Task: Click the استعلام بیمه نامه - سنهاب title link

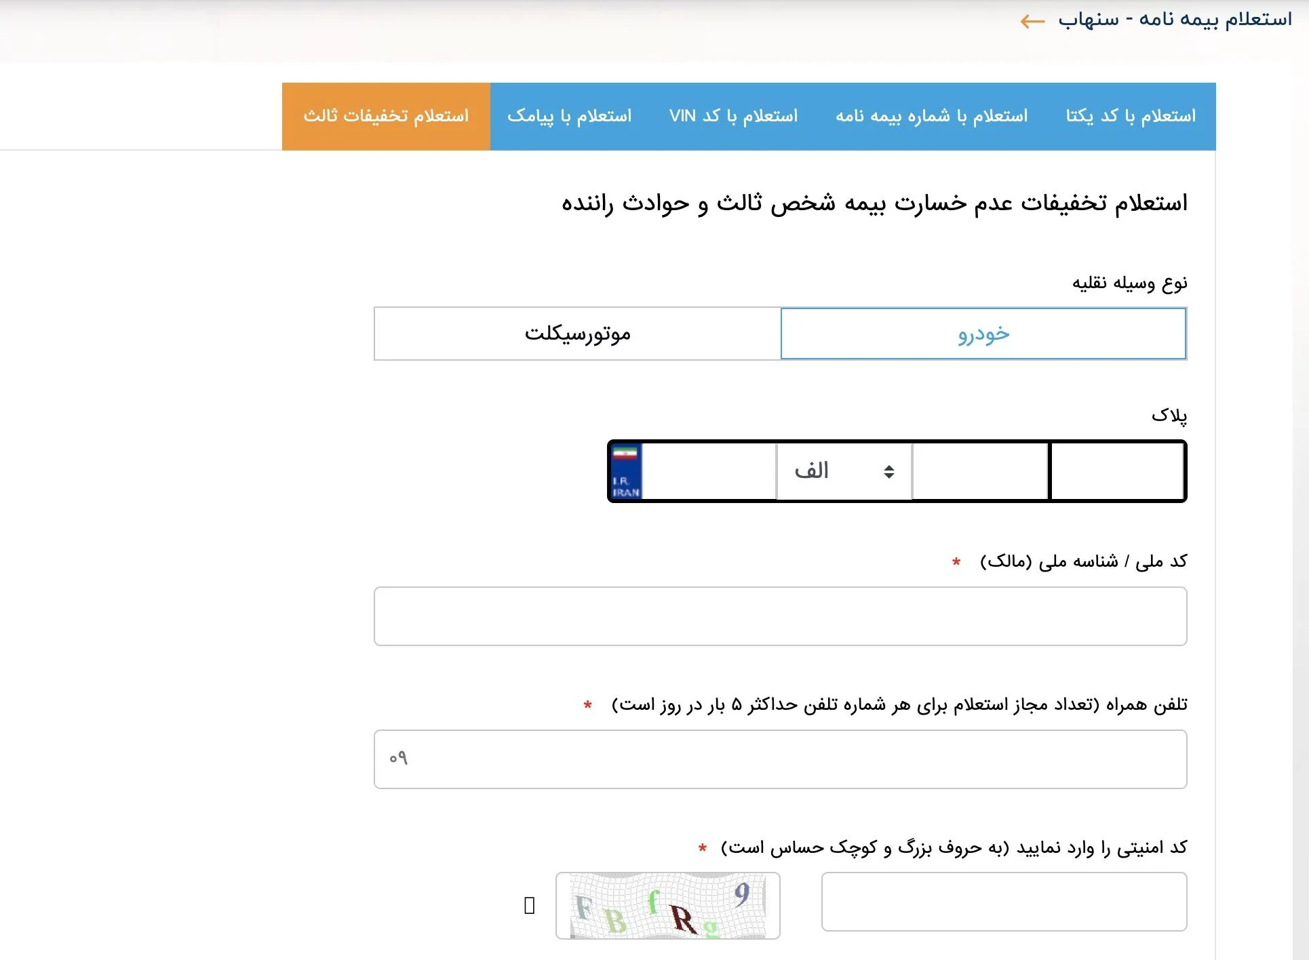Action: coord(1175,20)
